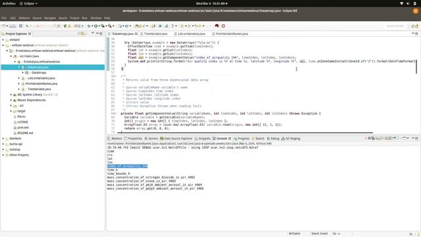The image size is (421, 237).
Task: Open the Debug launch dropdown arrow
Action: pyautogui.click(x=92, y=26)
